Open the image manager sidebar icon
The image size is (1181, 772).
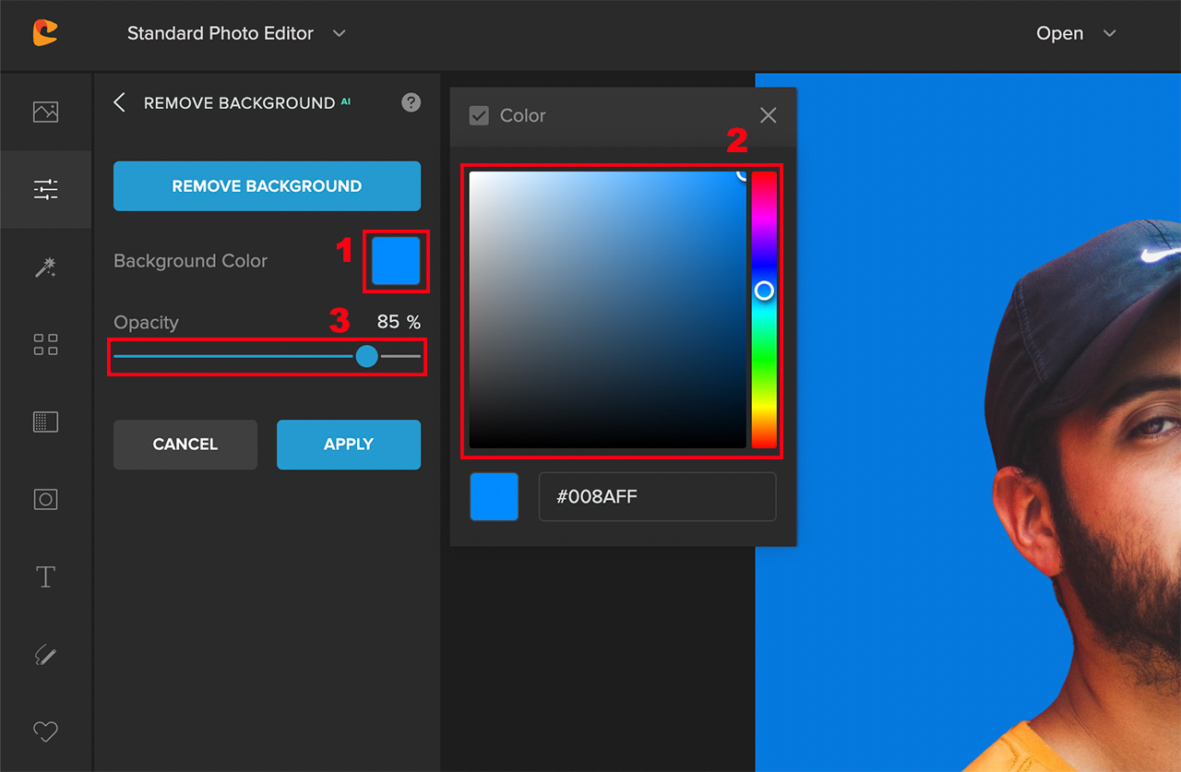coord(45,112)
